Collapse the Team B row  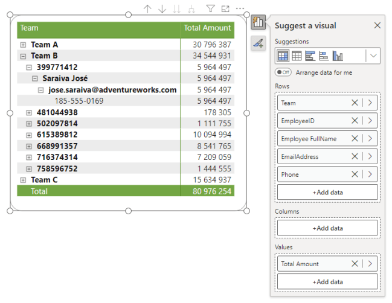(23, 56)
